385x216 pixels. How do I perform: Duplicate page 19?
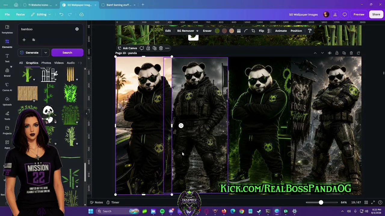[344, 53]
